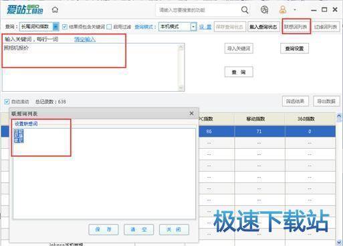Click the 保存查询状态 button
Image resolution: width=343 pixels, height=246 pixels.
[230, 27]
